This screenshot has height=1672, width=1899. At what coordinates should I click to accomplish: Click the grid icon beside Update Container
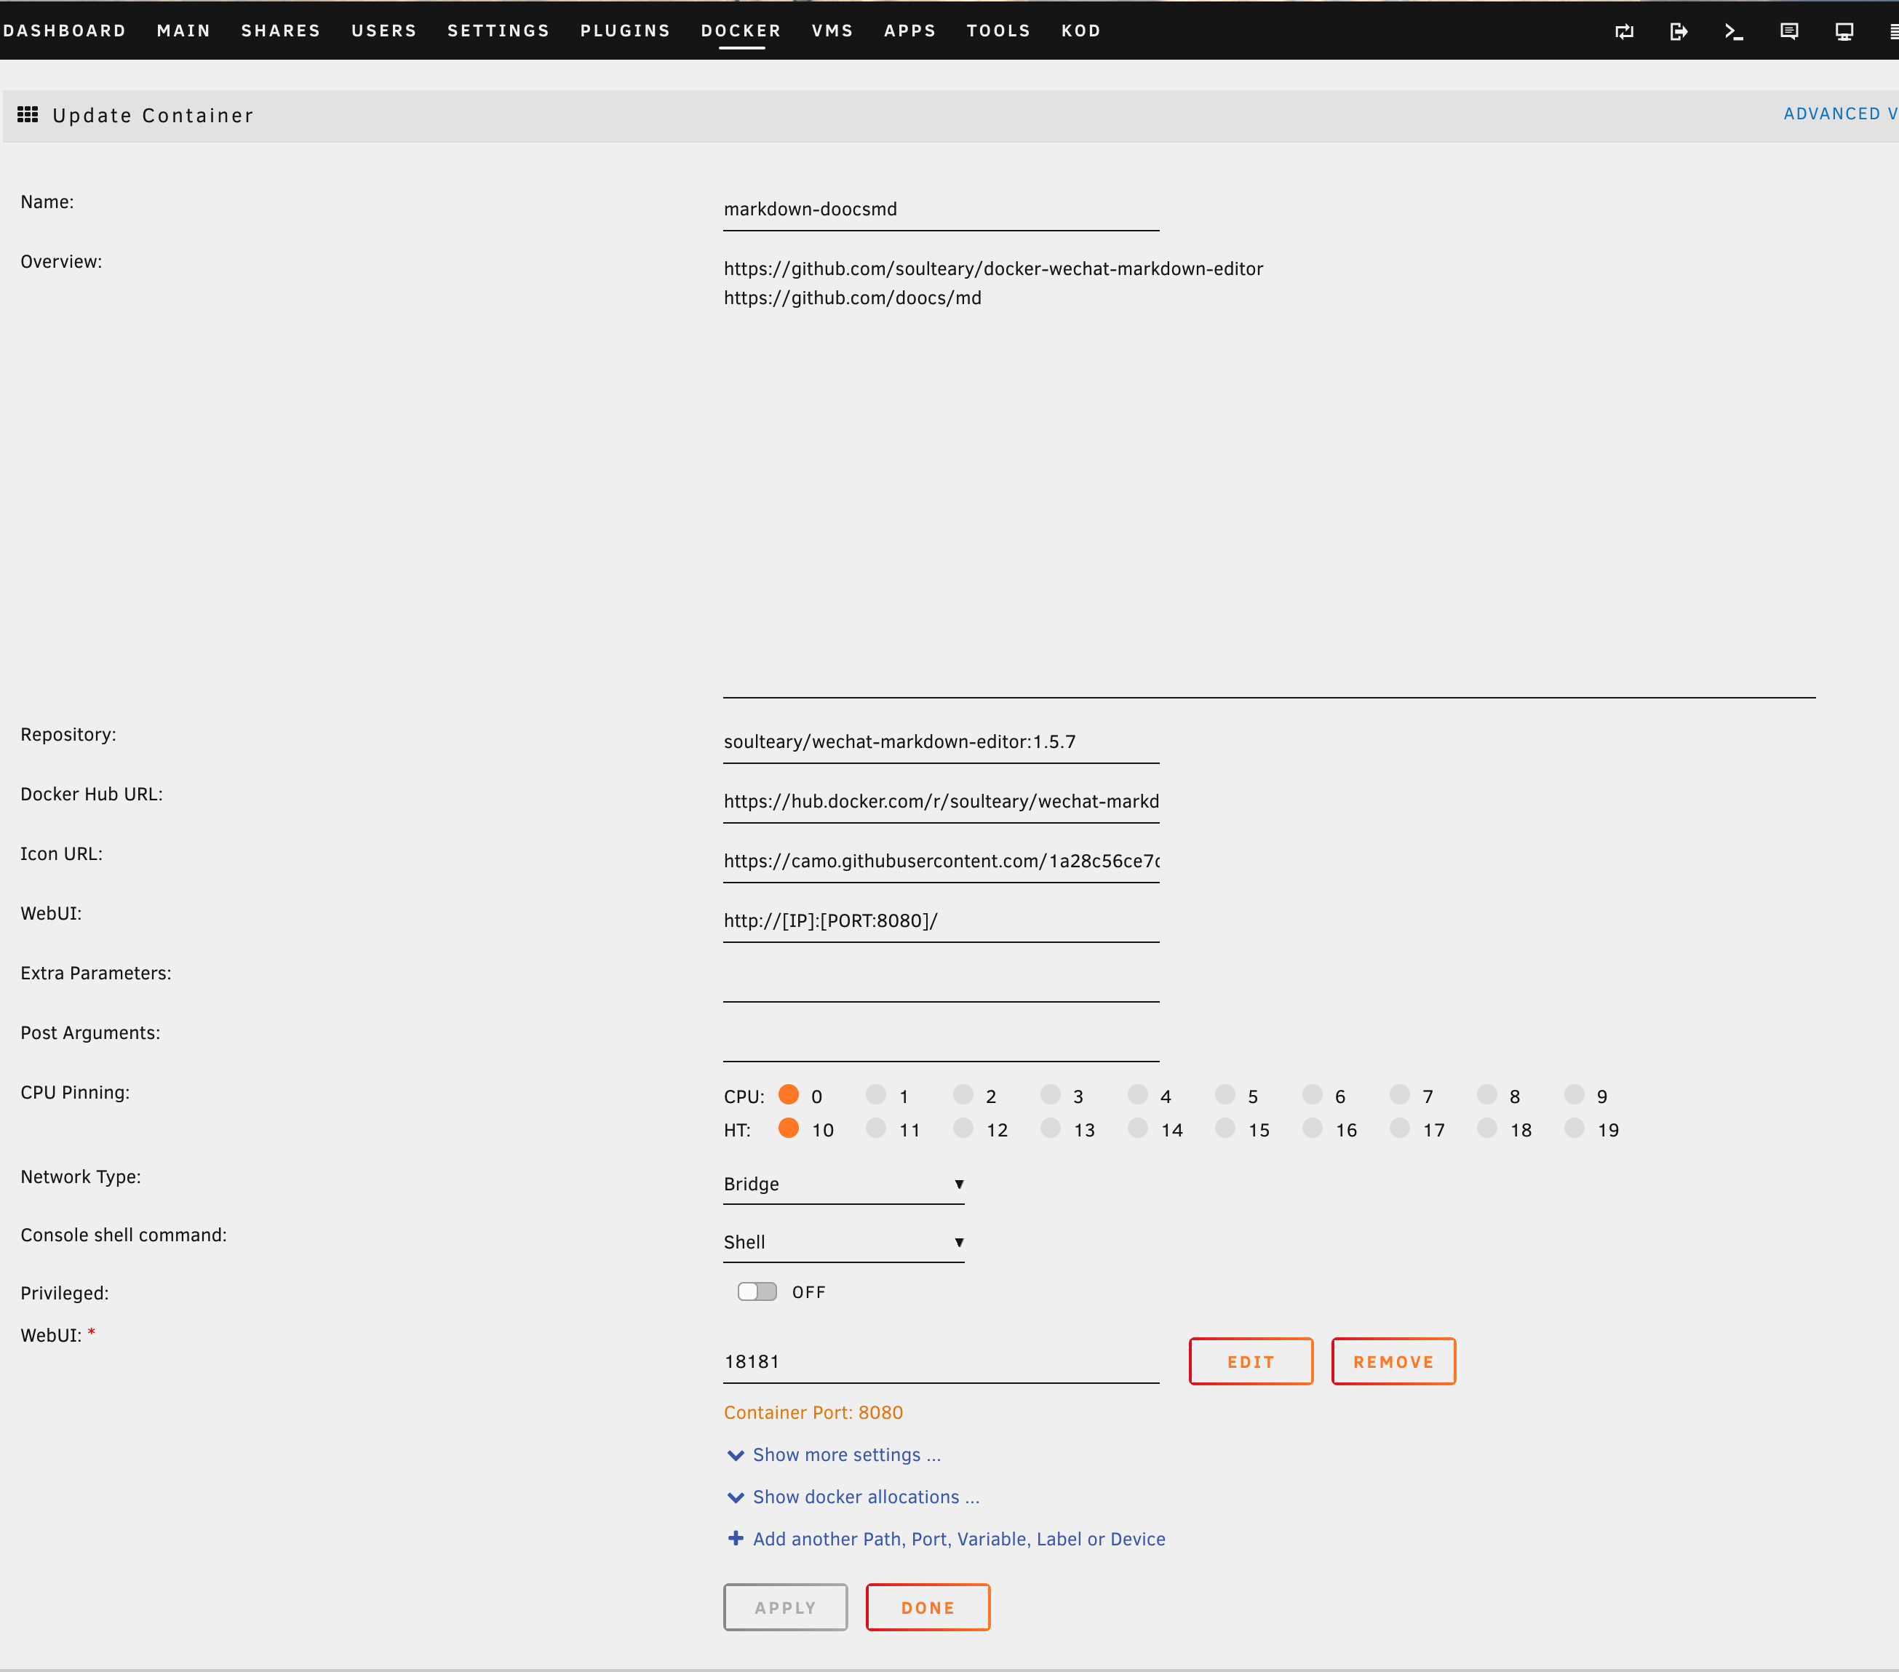point(28,114)
